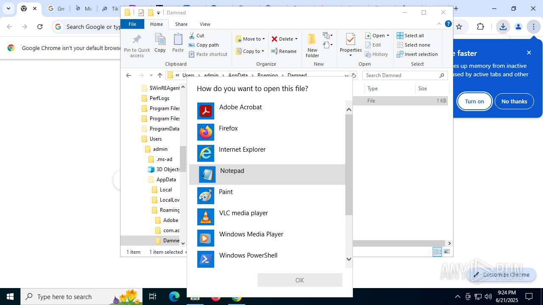543x305 pixels.
Task: Click Turn on in Chrome popup
Action: tap(474, 101)
